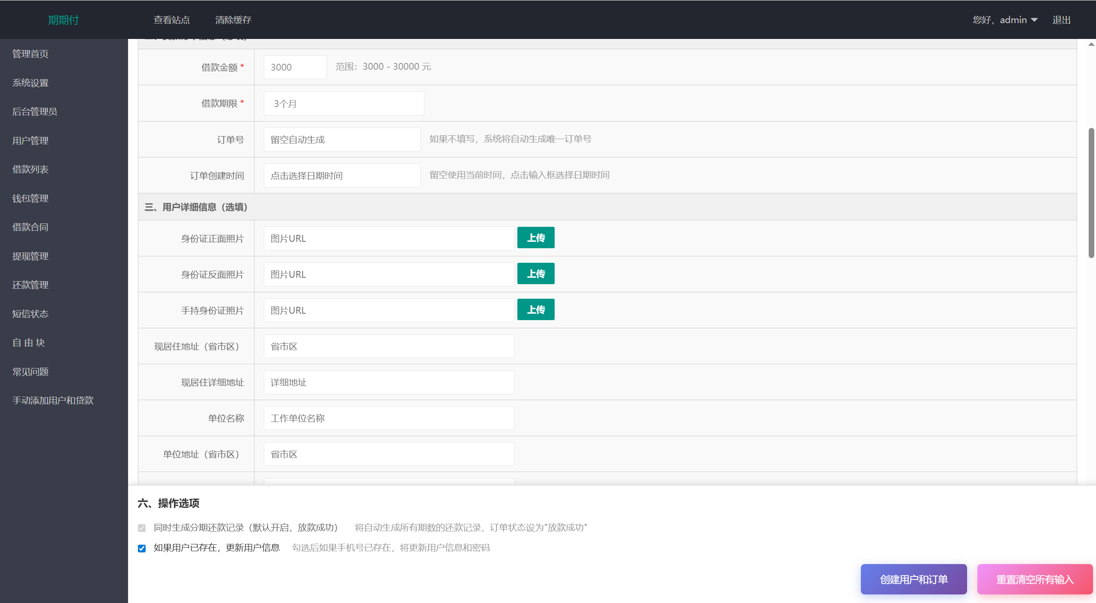Open the 借款期限 select showing 3个月
The image size is (1096, 603).
pyautogui.click(x=343, y=104)
